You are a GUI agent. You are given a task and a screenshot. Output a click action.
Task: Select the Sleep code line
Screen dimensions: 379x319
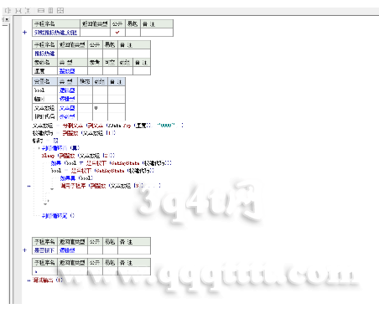78,156
